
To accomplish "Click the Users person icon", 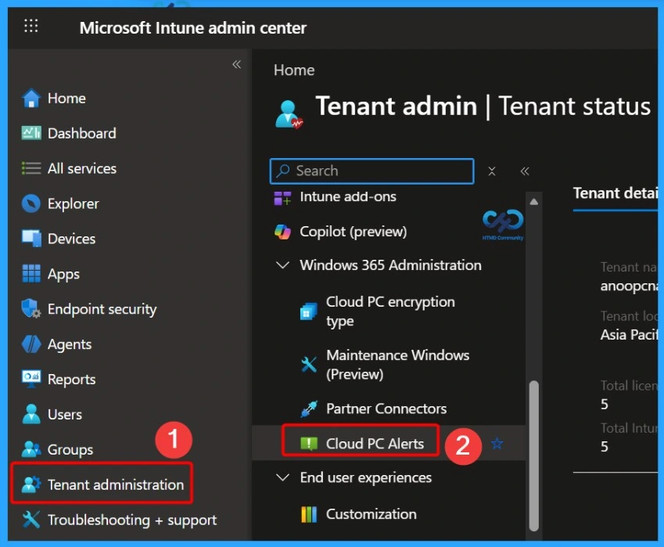I will point(31,414).
